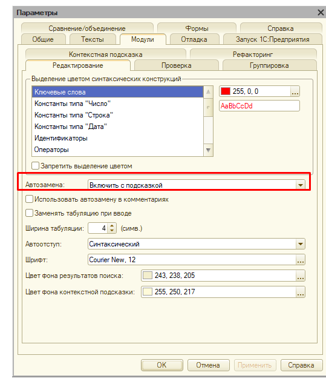This screenshot has height=390, width=326.
Task: Click the search results background color swatch
Action: 148,276
